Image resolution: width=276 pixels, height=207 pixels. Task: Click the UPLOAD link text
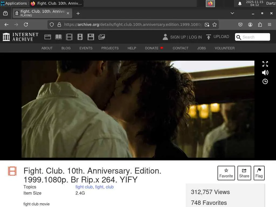coord(221,37)
